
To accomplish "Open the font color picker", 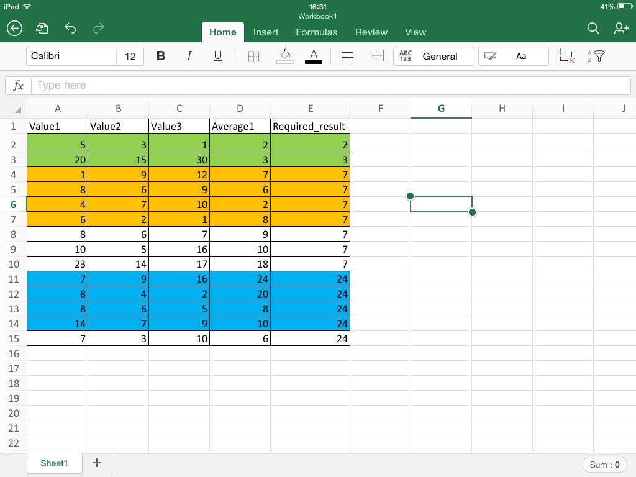I will tap(313, 56).
